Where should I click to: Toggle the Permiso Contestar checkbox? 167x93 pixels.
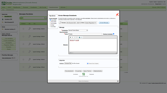(x=114, y=34)
